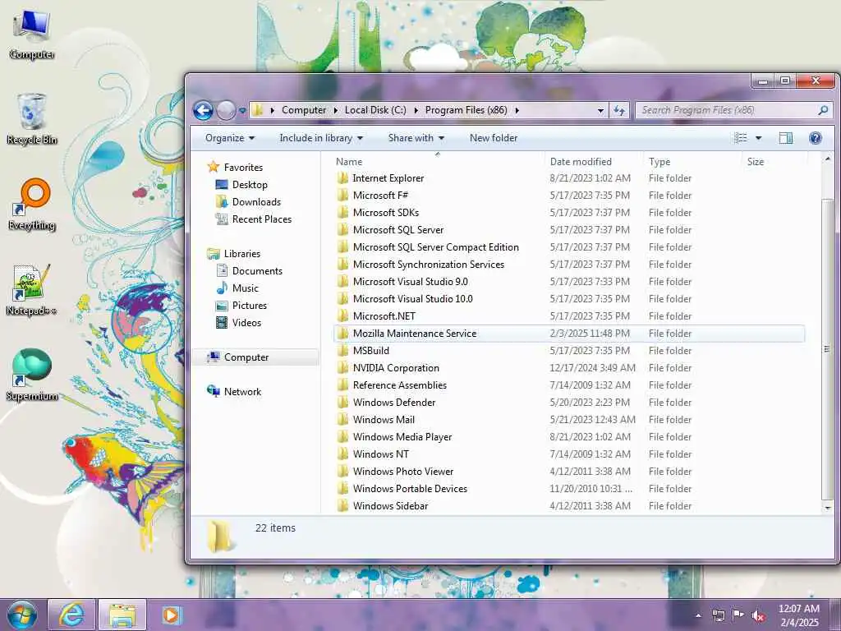Click the scroll down arrow of the file list
The image size is (841, 631).
point(827,508)
